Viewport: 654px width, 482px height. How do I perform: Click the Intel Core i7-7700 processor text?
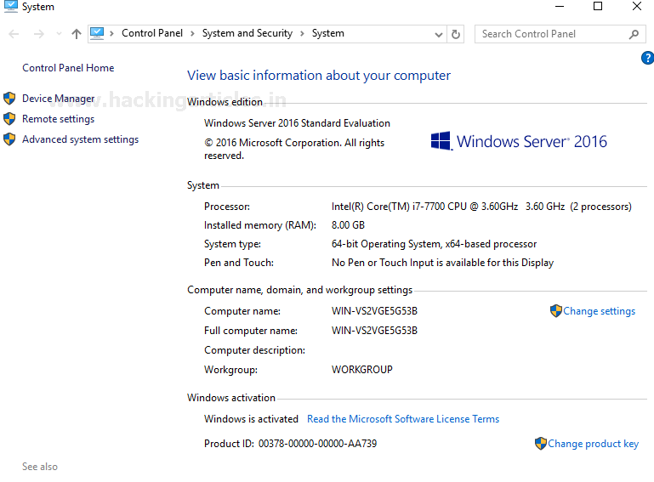(481, 207)
